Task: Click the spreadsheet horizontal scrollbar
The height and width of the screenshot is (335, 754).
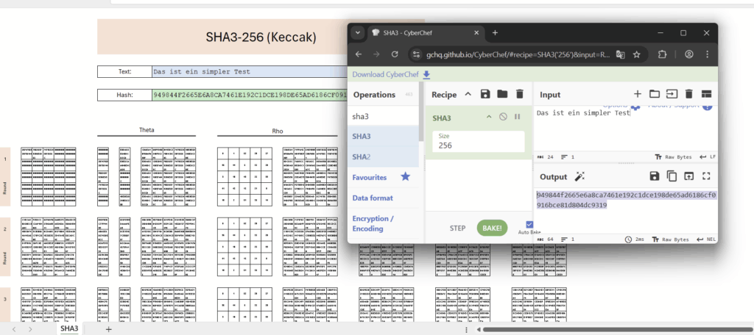Action: [618, 329]
